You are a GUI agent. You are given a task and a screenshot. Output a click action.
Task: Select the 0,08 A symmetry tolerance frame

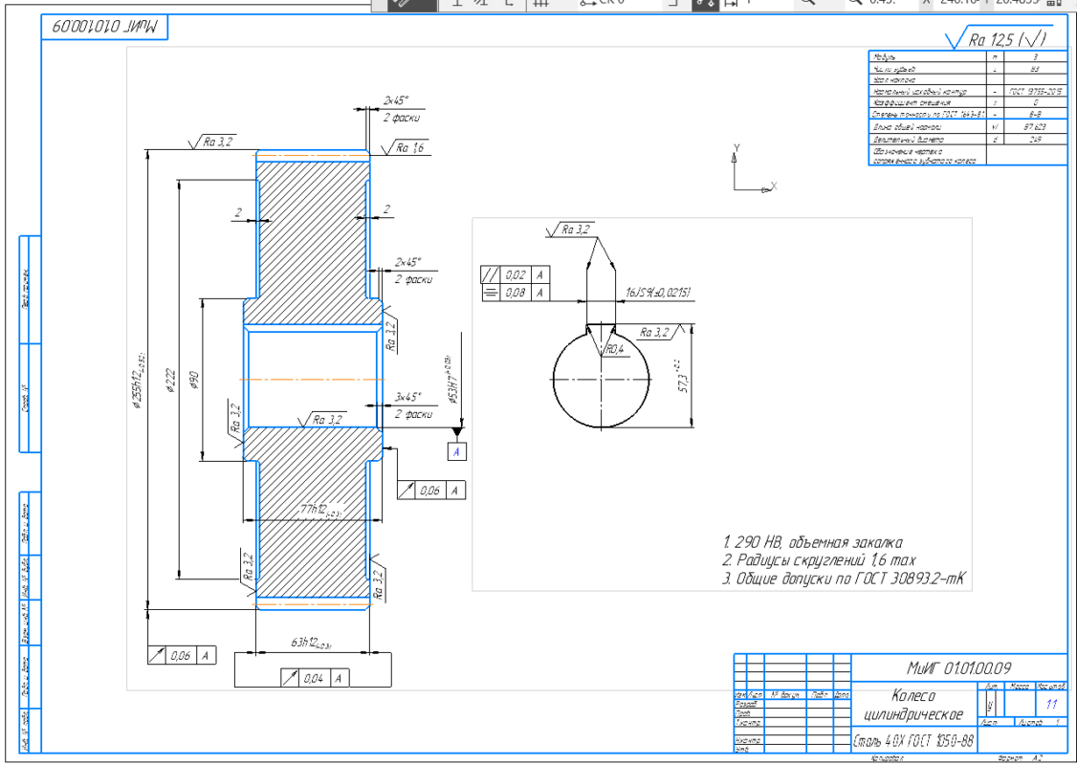point(516,293)
